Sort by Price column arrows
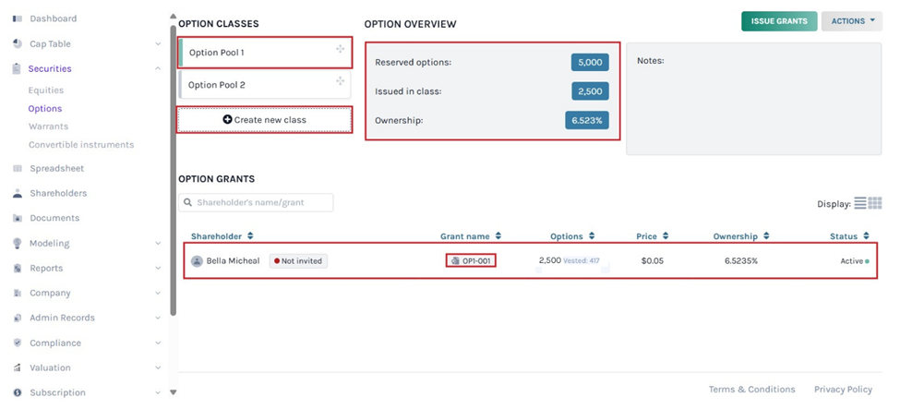 click(666, 236)
